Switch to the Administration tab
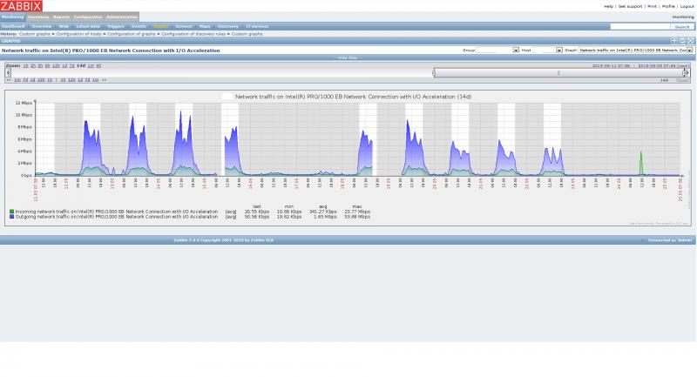 coord(121,17)
